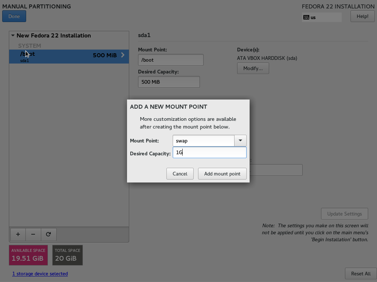This screenshot has width=377, height=282.
Task: Add a new mount point with plus icon
Action: [x=18, y=234]
